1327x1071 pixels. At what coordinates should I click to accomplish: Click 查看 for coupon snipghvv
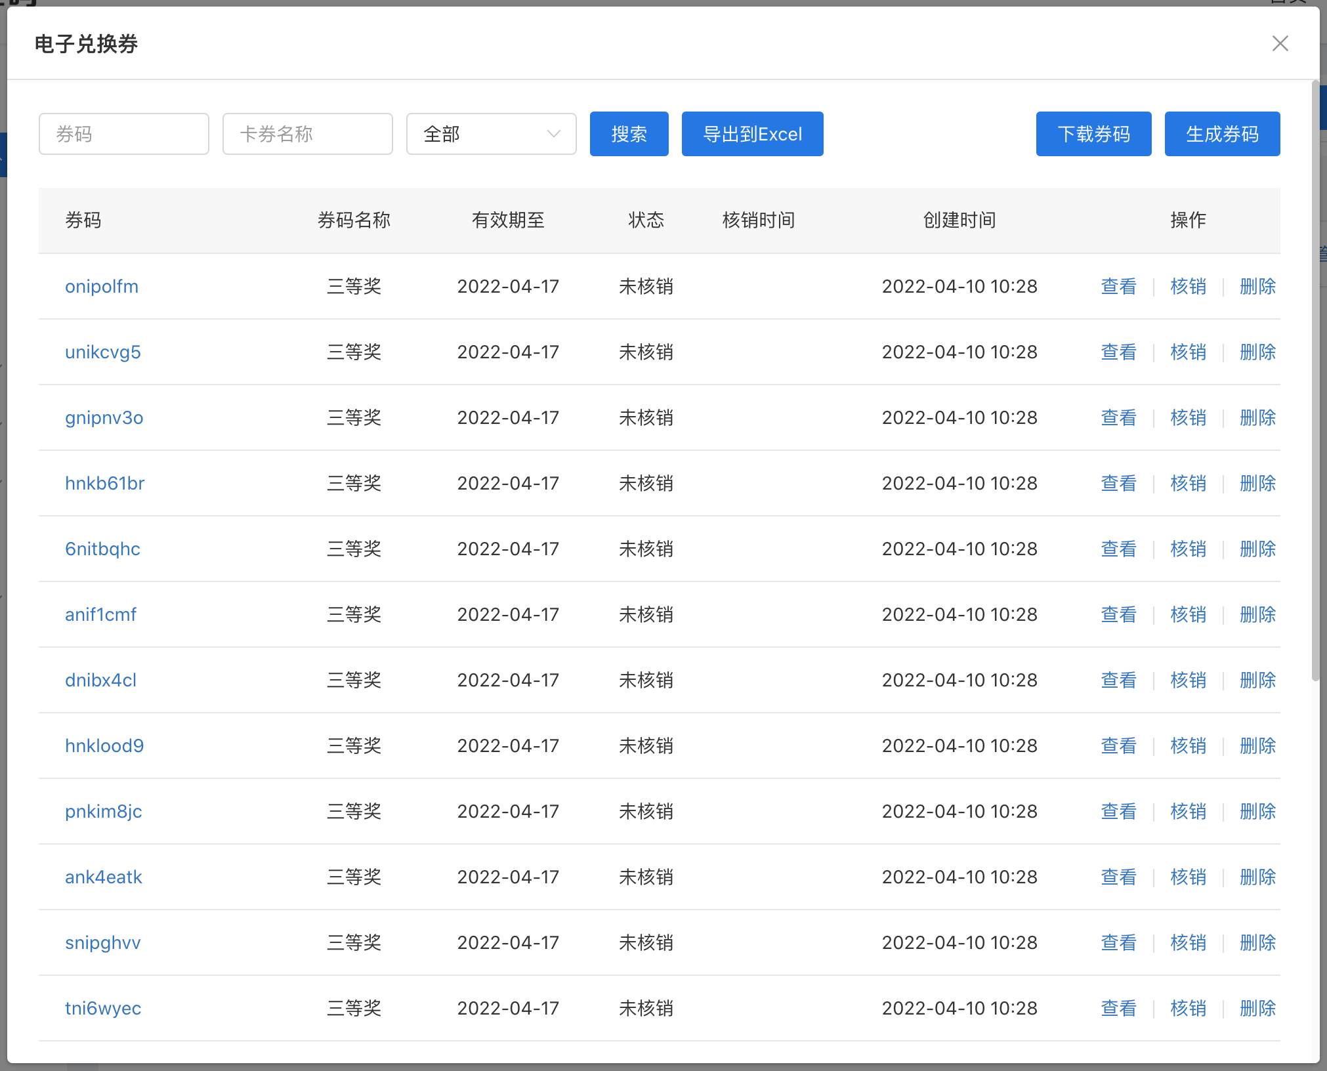(x=1118, y=943)
